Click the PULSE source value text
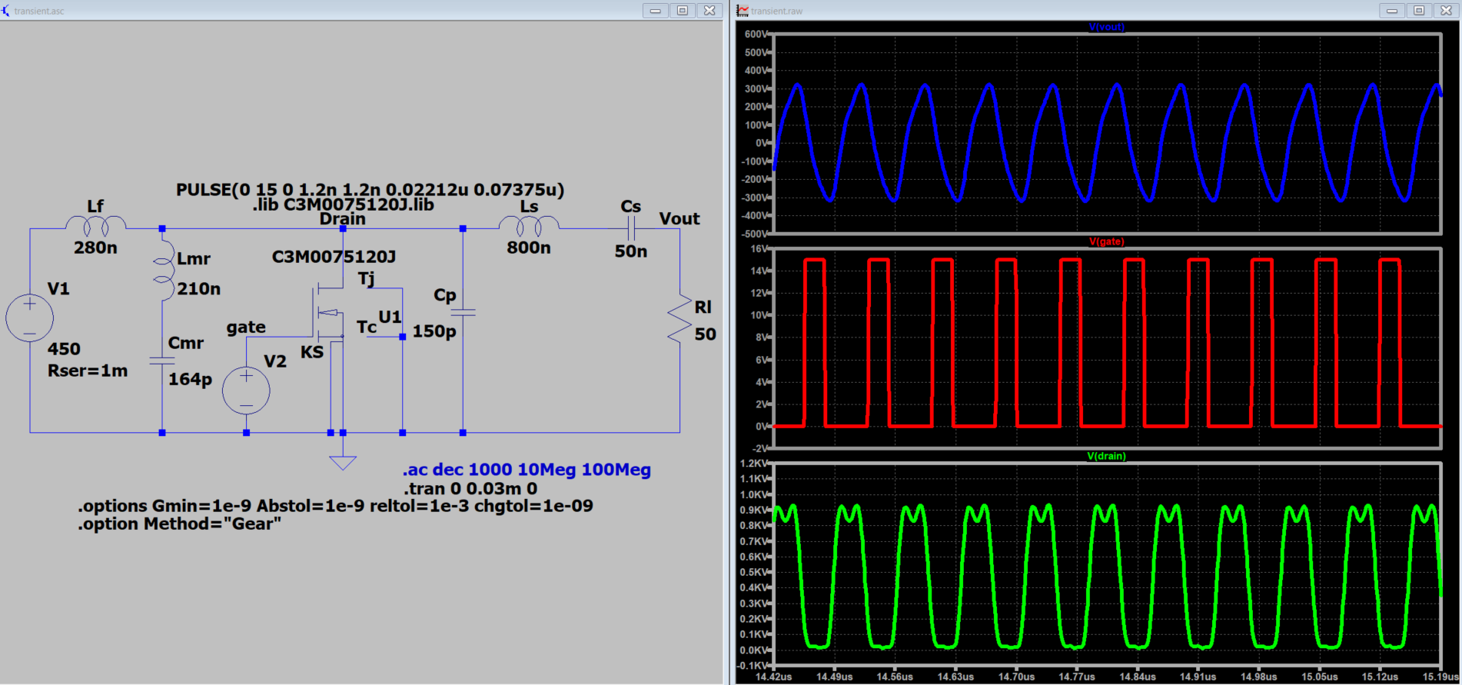 pos(370,189)
